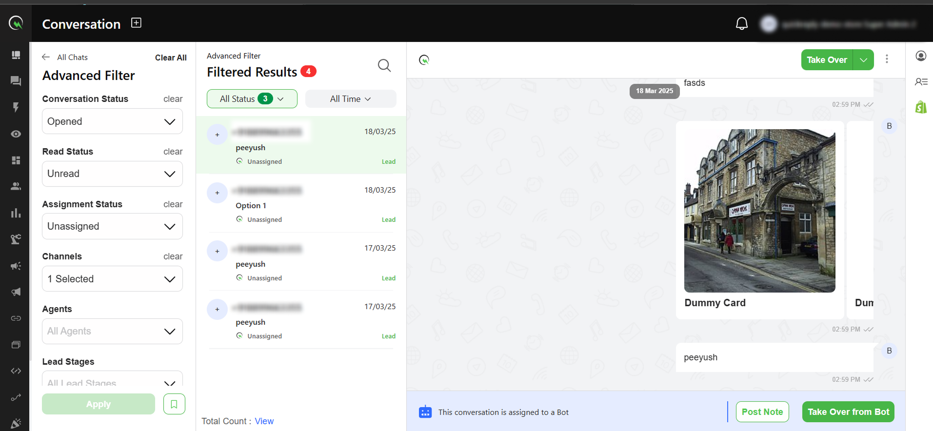View total count link

pyautogui.click(x=264, y=421)
